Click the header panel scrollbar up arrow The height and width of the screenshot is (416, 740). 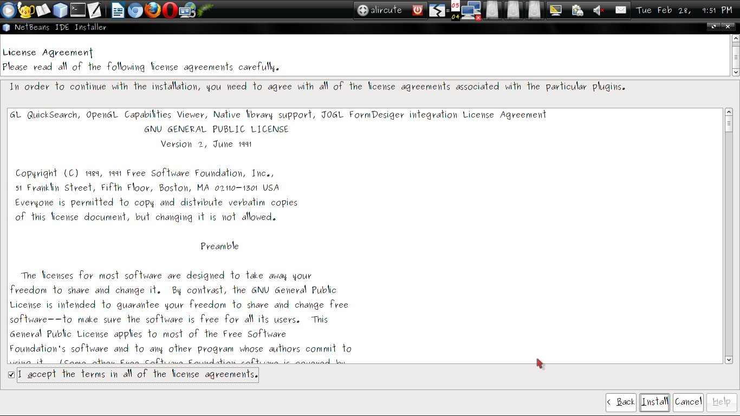click(736, 39)
